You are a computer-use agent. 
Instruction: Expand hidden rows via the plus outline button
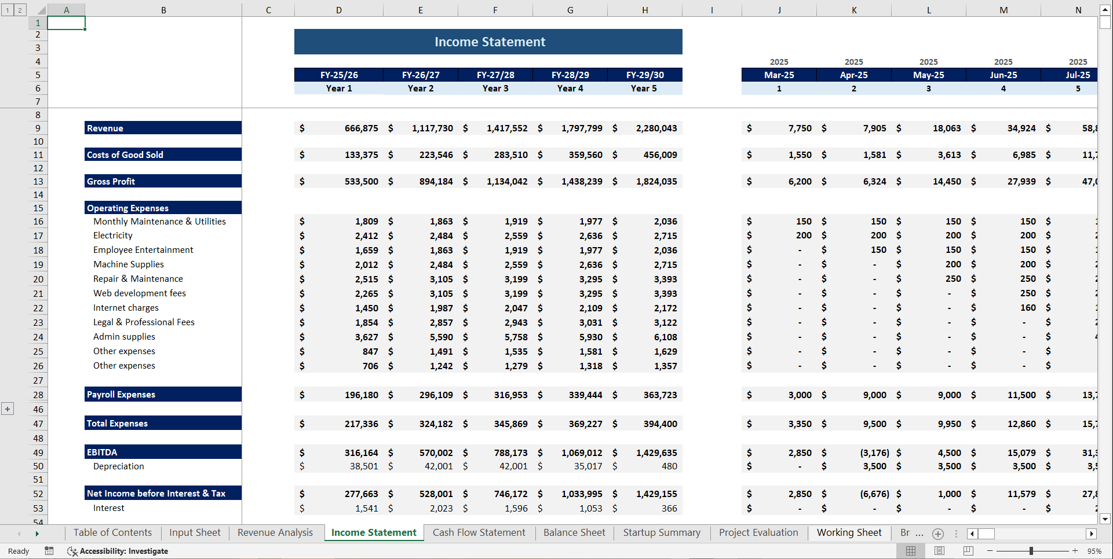click(x=8, y=409)
